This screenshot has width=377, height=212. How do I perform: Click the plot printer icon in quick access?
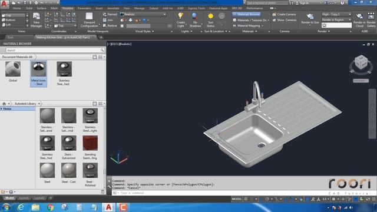coord(36,3)
